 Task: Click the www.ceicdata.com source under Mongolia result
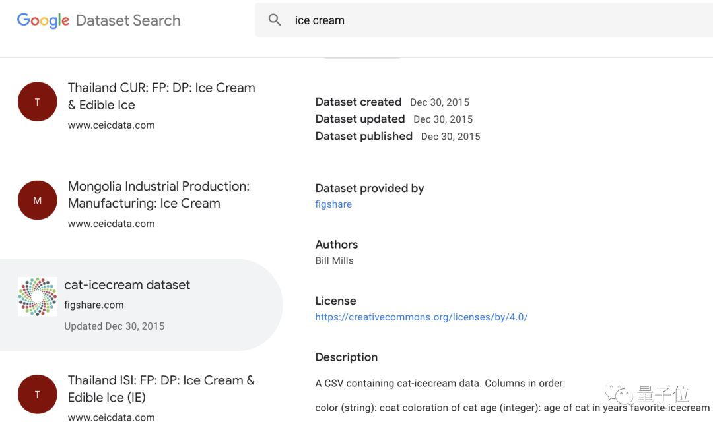[x=111, y=224]
